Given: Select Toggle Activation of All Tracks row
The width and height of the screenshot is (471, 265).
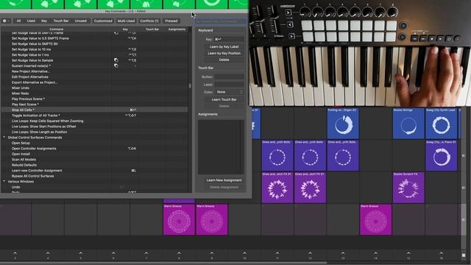Looking at the screenshot, I should point(94,116).
